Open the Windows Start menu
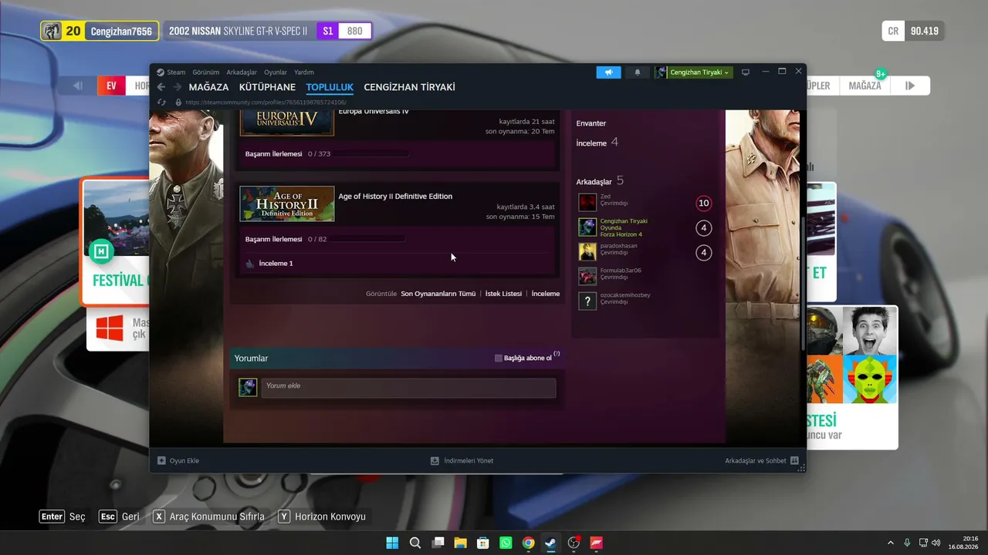This screenshot has height=555, width=988. pyautogui.click(x=392, y=543)
